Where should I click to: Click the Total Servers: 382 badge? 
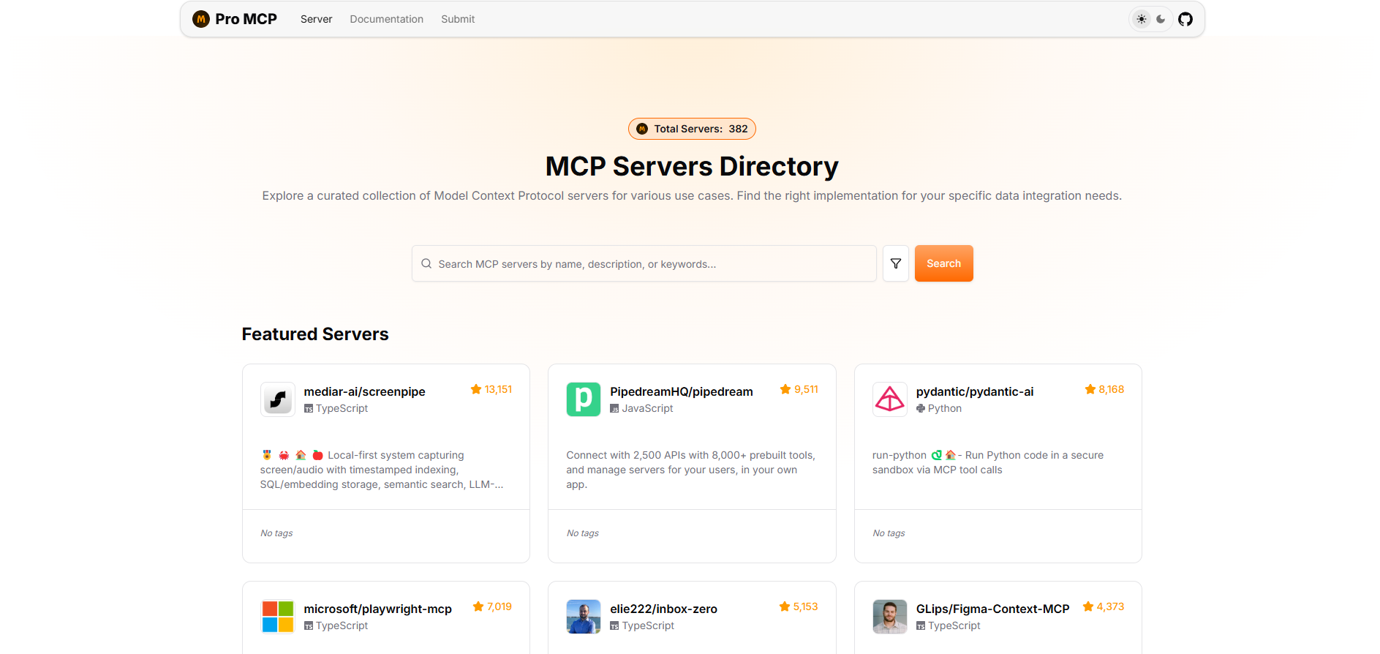pos(692,129)
